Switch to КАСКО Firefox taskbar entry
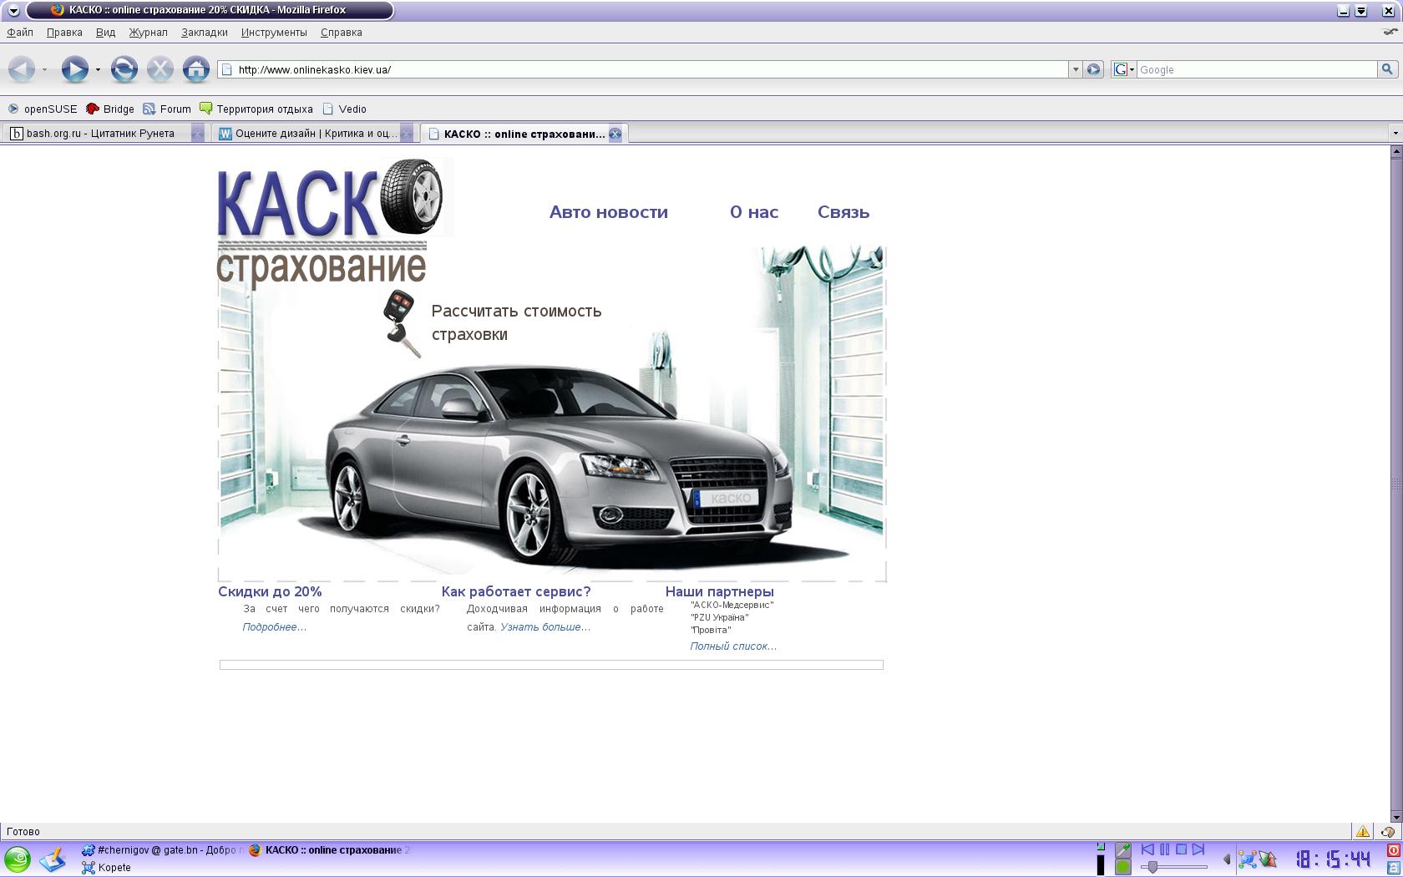1403x877 pixels. (330, 850)
